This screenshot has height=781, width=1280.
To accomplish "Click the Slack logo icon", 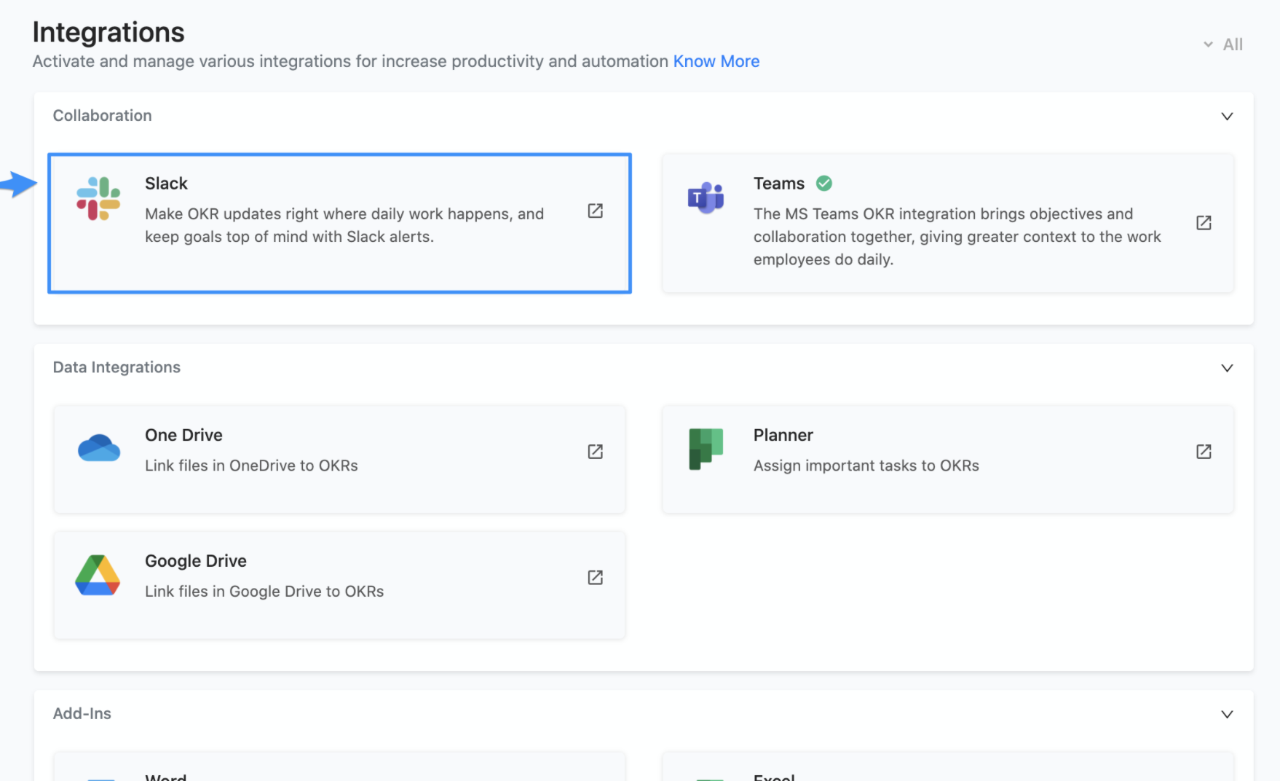I will click(x=98, y=198).
